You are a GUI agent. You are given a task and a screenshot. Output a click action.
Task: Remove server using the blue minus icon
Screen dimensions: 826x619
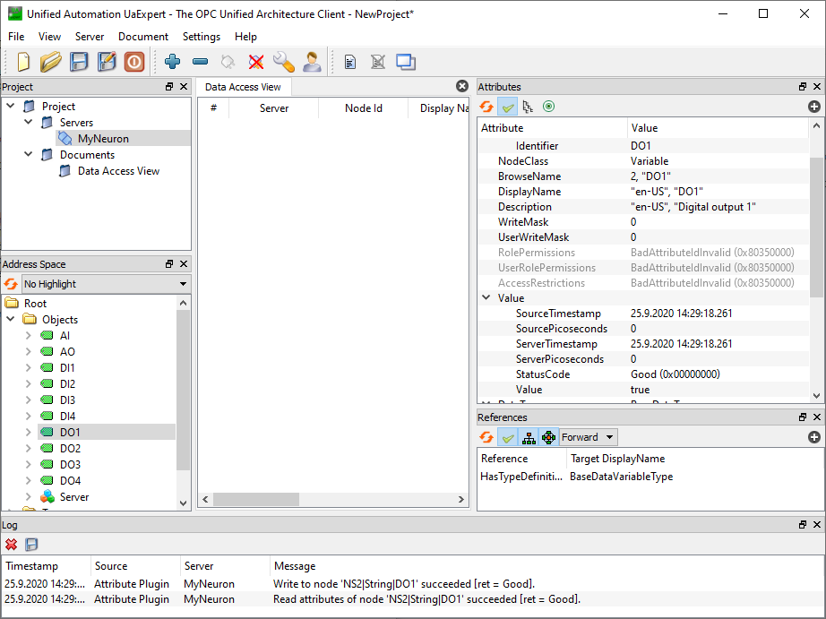coord(200,62)
